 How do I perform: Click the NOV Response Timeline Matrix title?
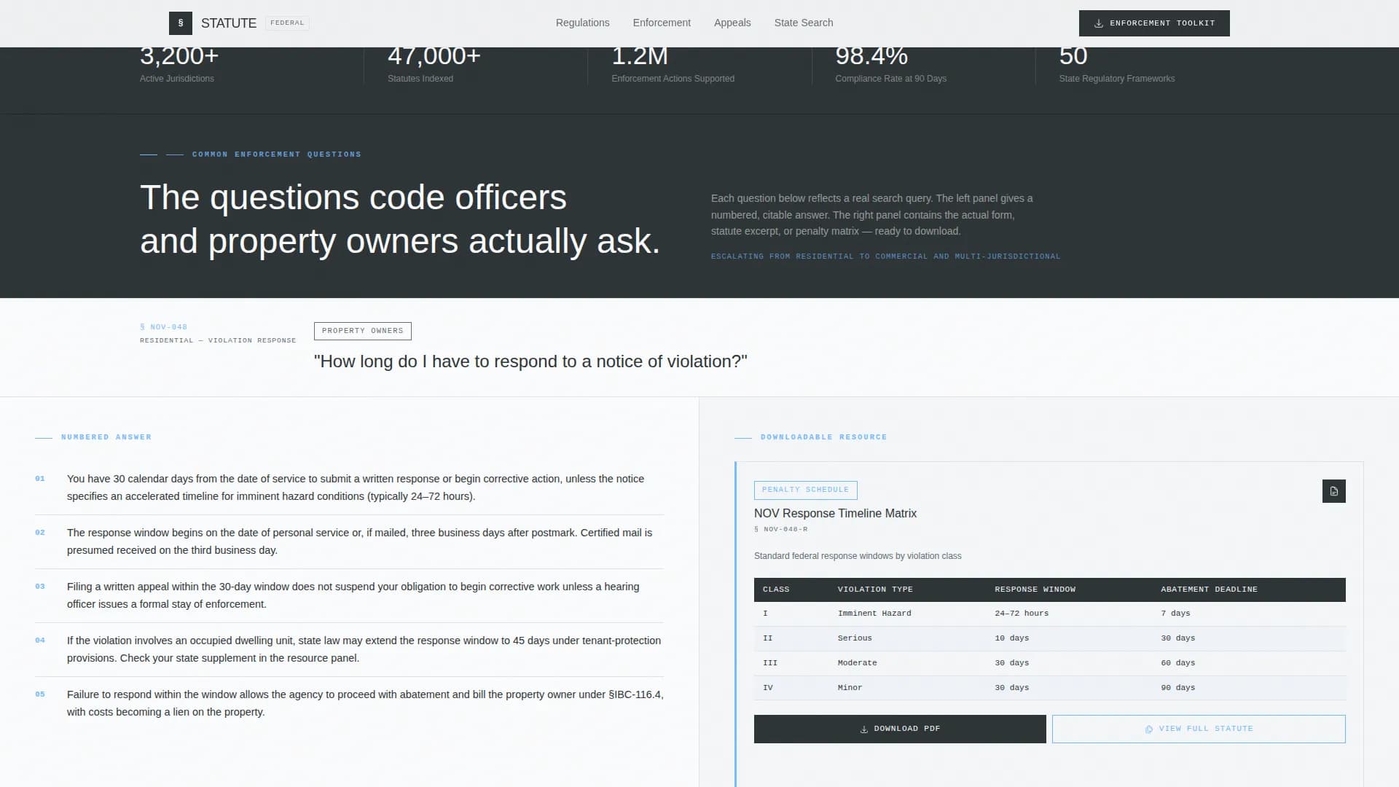coord(835,514)
